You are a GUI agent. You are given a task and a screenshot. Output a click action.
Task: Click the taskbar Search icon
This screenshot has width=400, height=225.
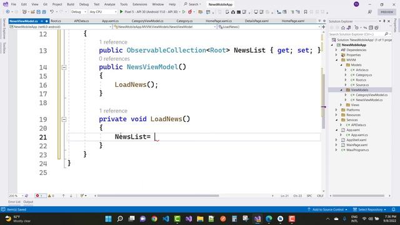(x=120, y=219)
